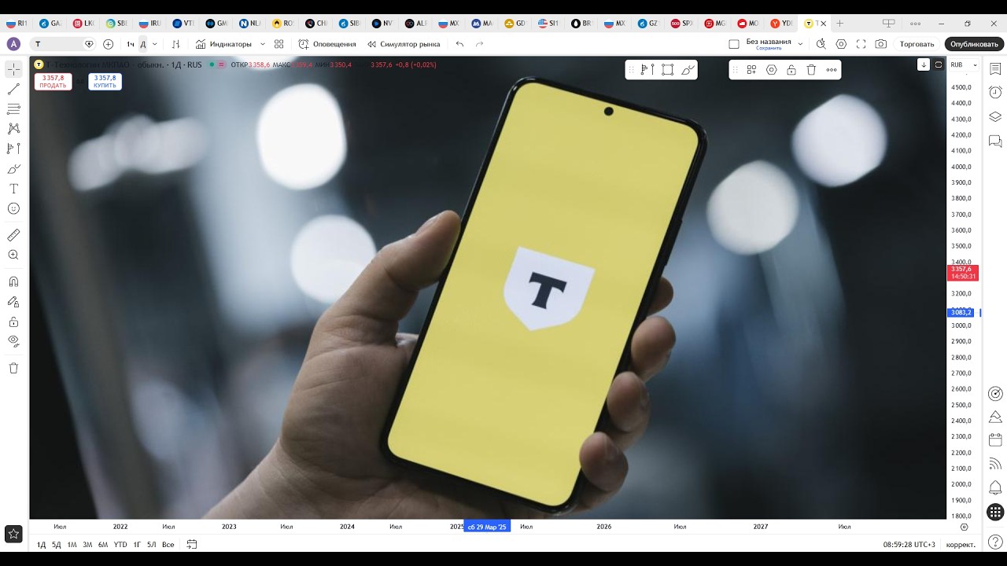Open the user profile avatar menu
The image size is (1007, 566).
point(13,44)
